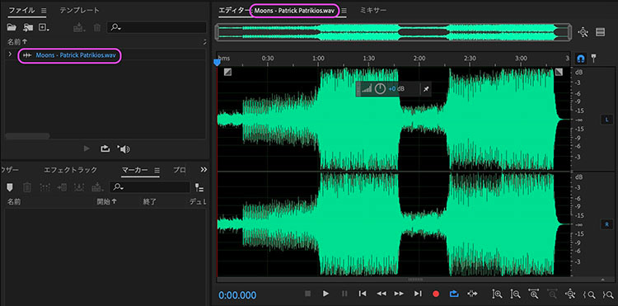Click the Files panel search field
This screenshot has height=306, width=618.
157,27
